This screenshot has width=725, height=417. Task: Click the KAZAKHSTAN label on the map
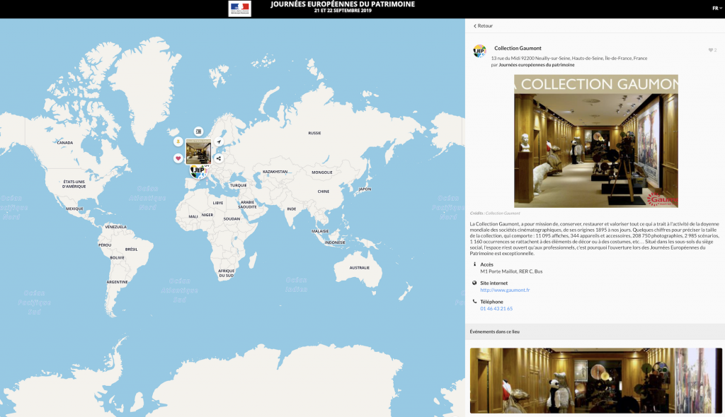[275, 172]
